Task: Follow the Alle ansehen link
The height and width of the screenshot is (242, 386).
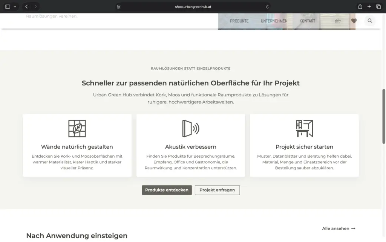Action: 339,228
